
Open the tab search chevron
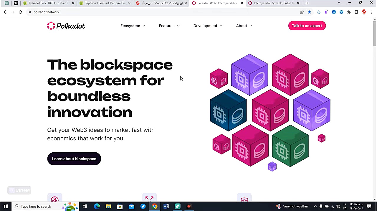point(339,3)
